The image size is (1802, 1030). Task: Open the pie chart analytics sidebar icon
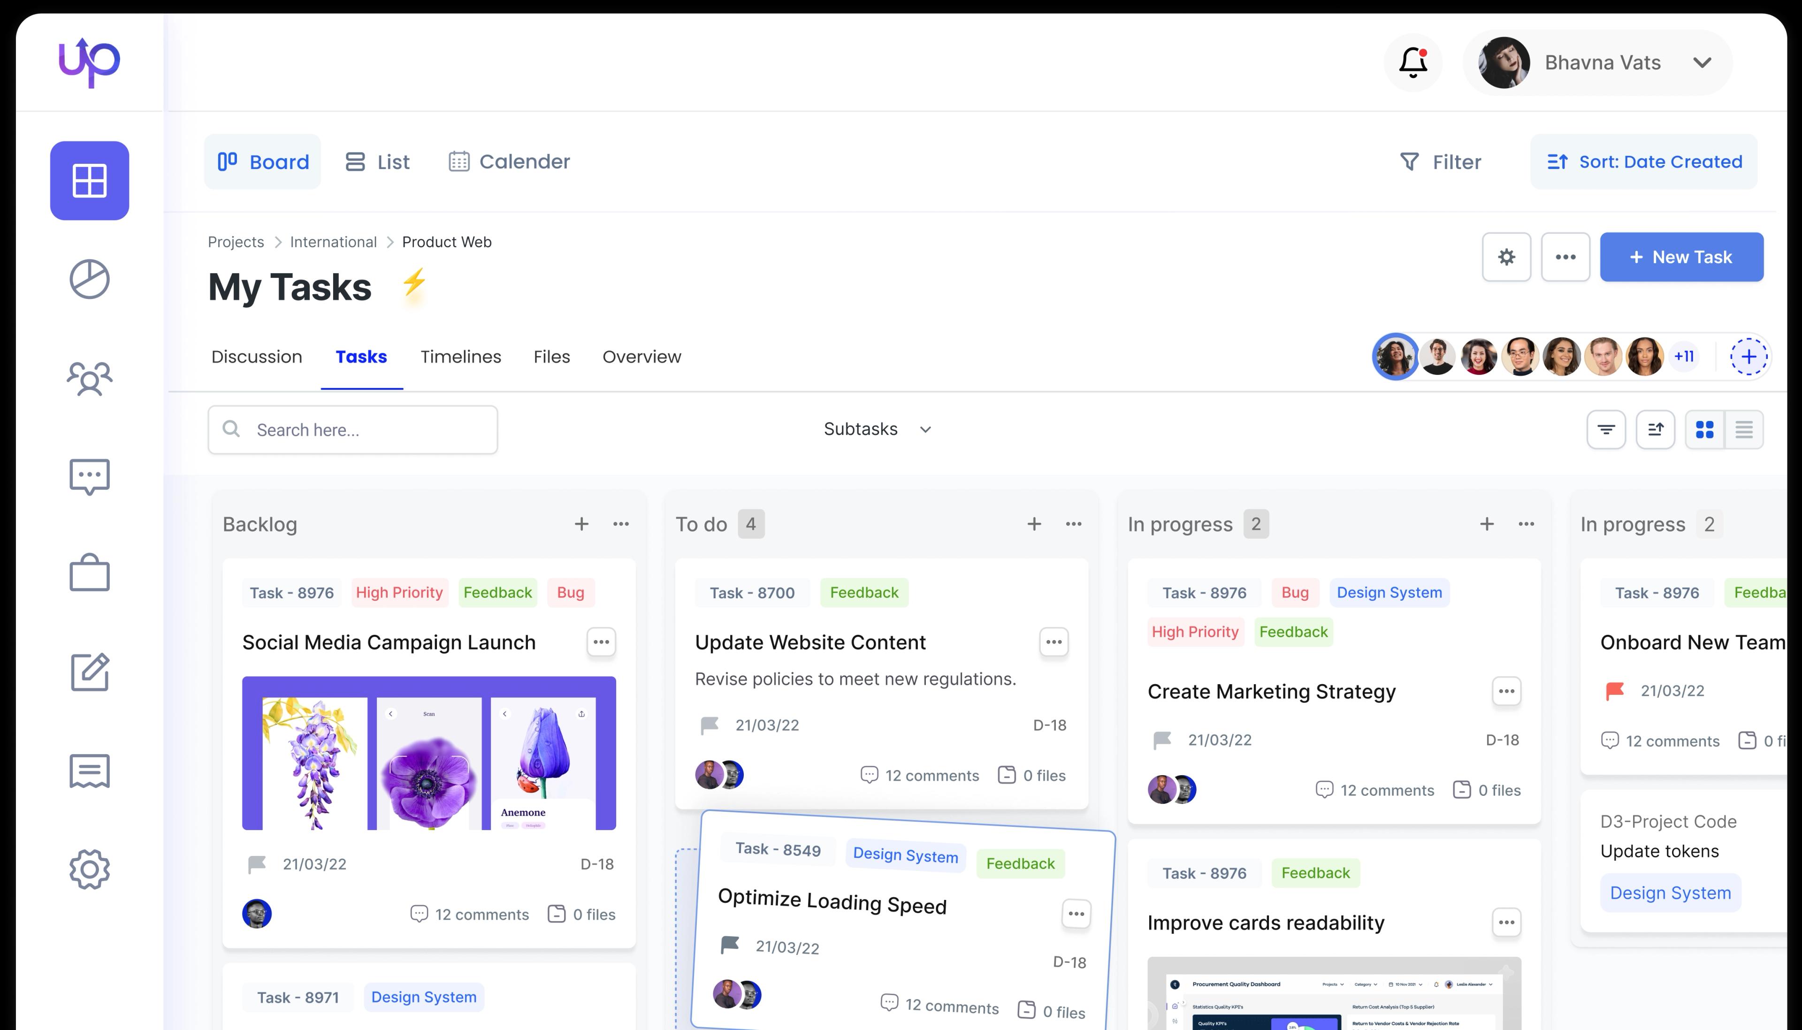pos(89,279)
